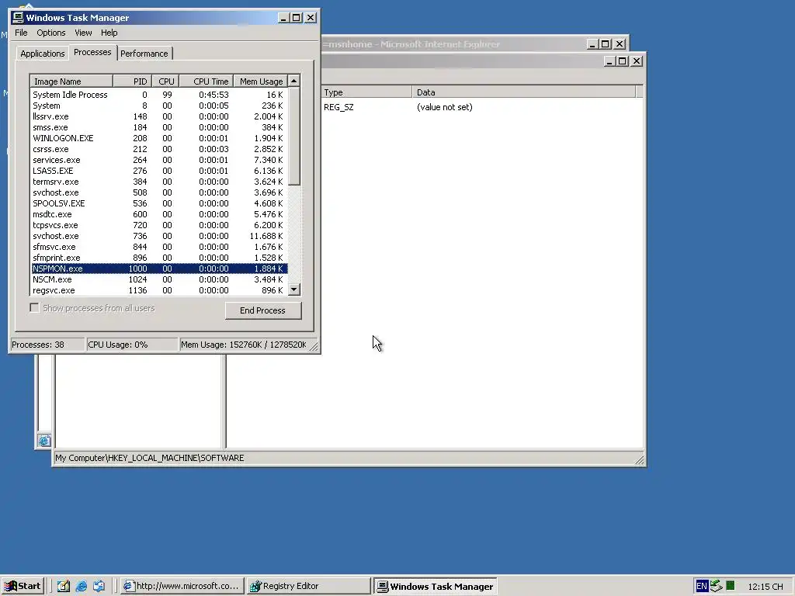The height and width of the screenshot is (596, 795).
Task: Click Processes: 38 status panel
Action: pyautogui.click(x=47, y=345)
